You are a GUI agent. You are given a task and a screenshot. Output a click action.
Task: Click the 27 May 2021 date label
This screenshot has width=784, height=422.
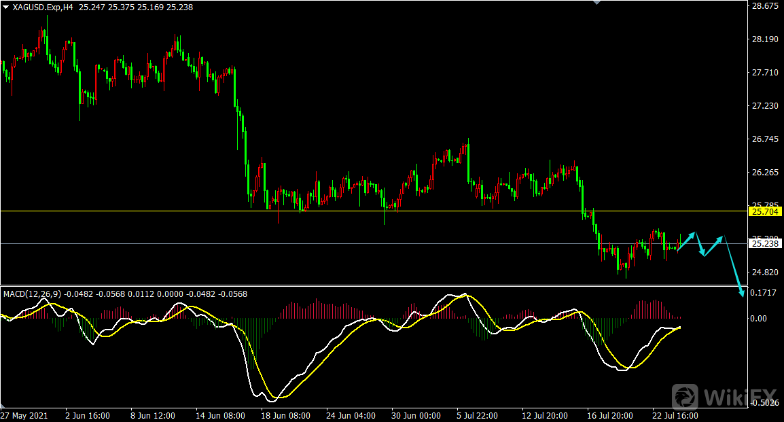point(23,415)
